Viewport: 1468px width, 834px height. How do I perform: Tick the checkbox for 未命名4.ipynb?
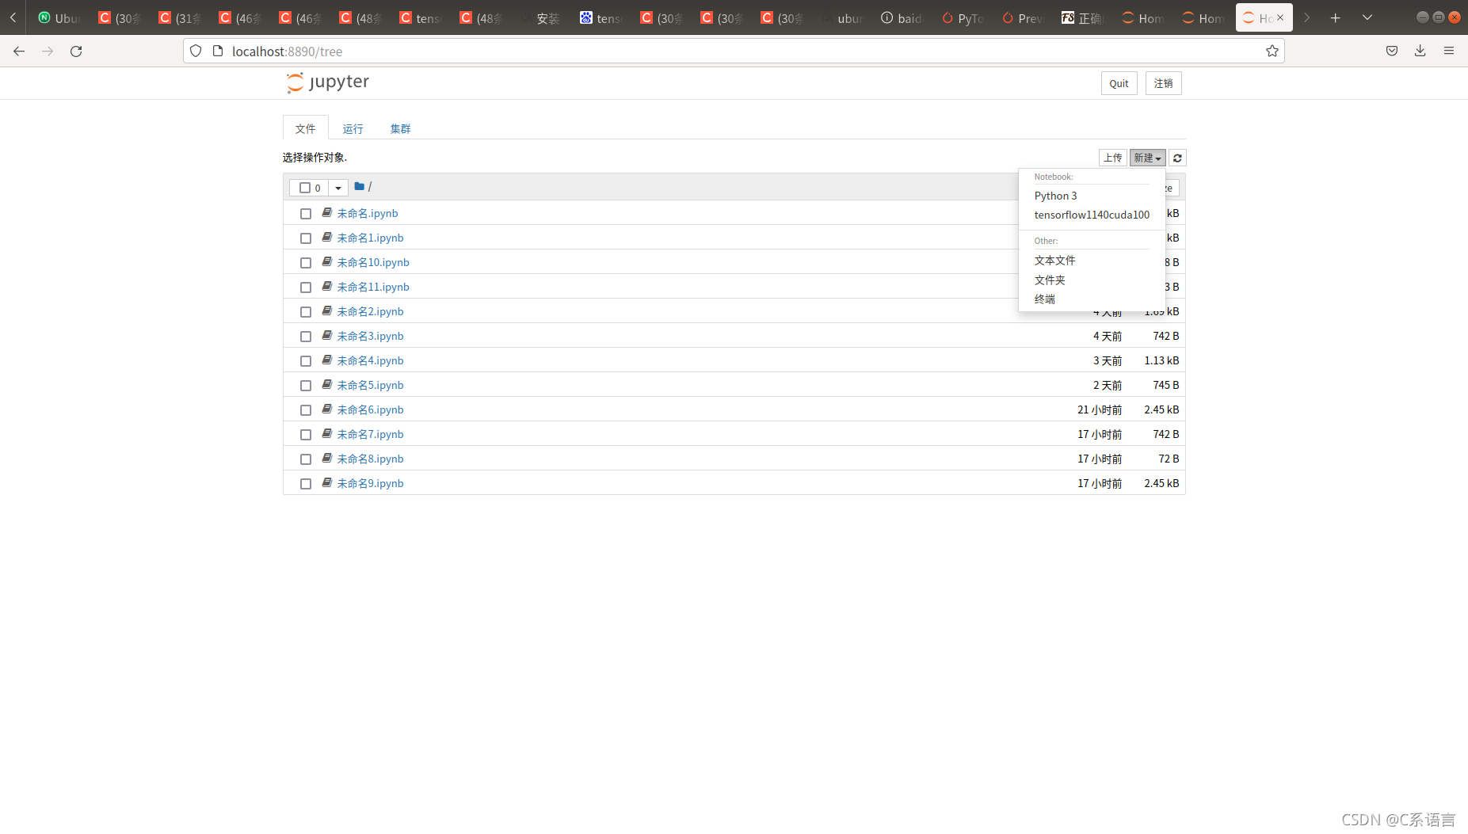(306, 361)
